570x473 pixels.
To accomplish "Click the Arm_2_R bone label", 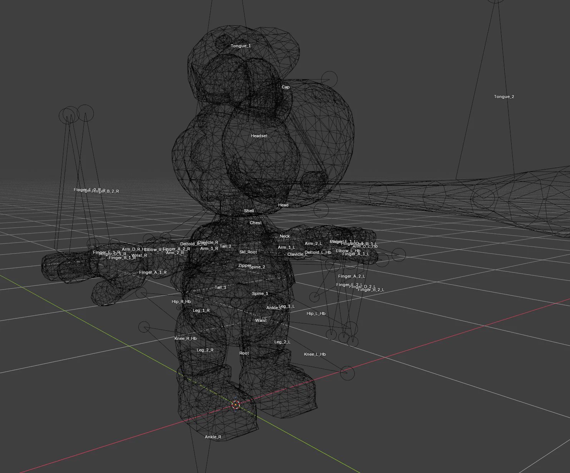I will (x=175, y=253).
